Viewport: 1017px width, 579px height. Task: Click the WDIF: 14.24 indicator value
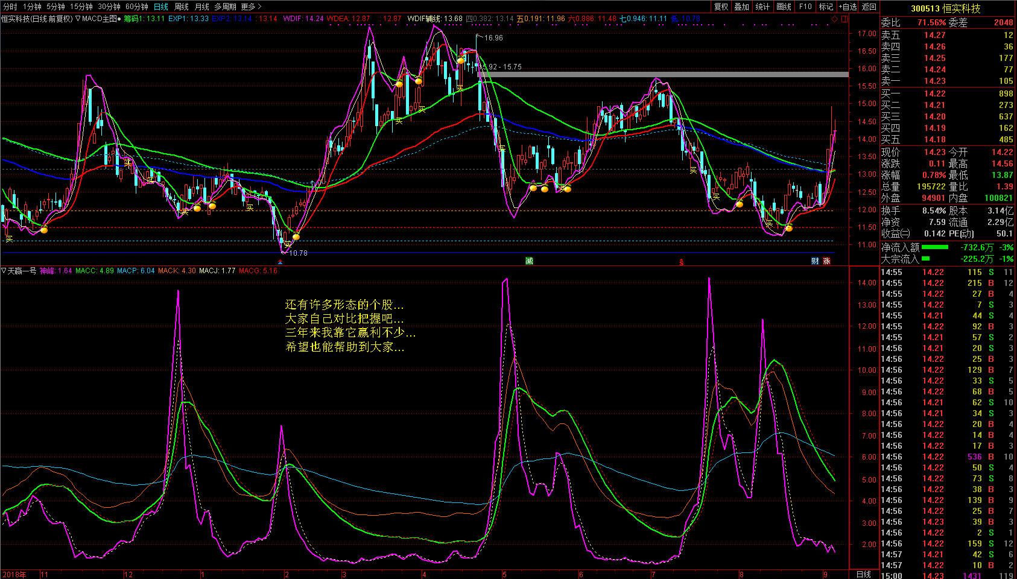(x=303, y=19)
